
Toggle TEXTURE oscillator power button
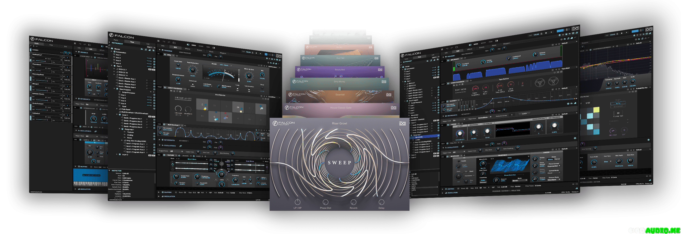click(x=164, y=155)
